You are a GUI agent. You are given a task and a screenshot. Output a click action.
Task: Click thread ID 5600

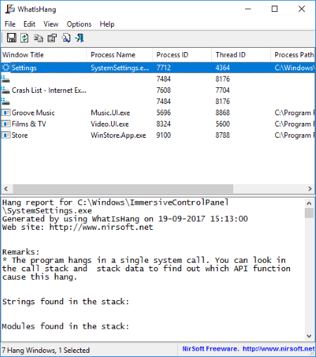click(x=223, y=124)
